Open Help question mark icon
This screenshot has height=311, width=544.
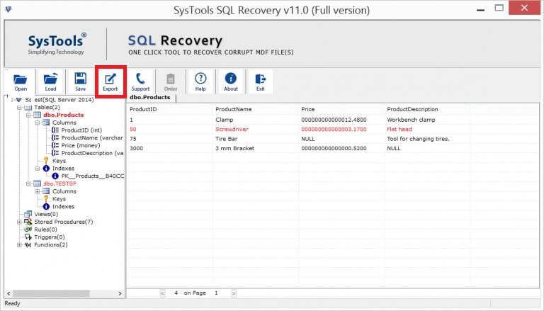200,82
